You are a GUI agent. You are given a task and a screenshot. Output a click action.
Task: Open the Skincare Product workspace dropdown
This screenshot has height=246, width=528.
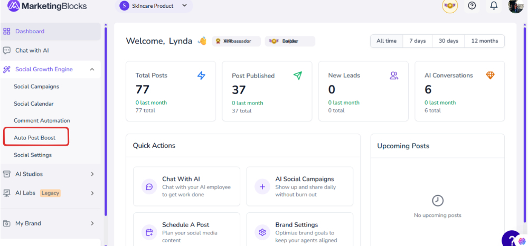[x=154, y=6]
